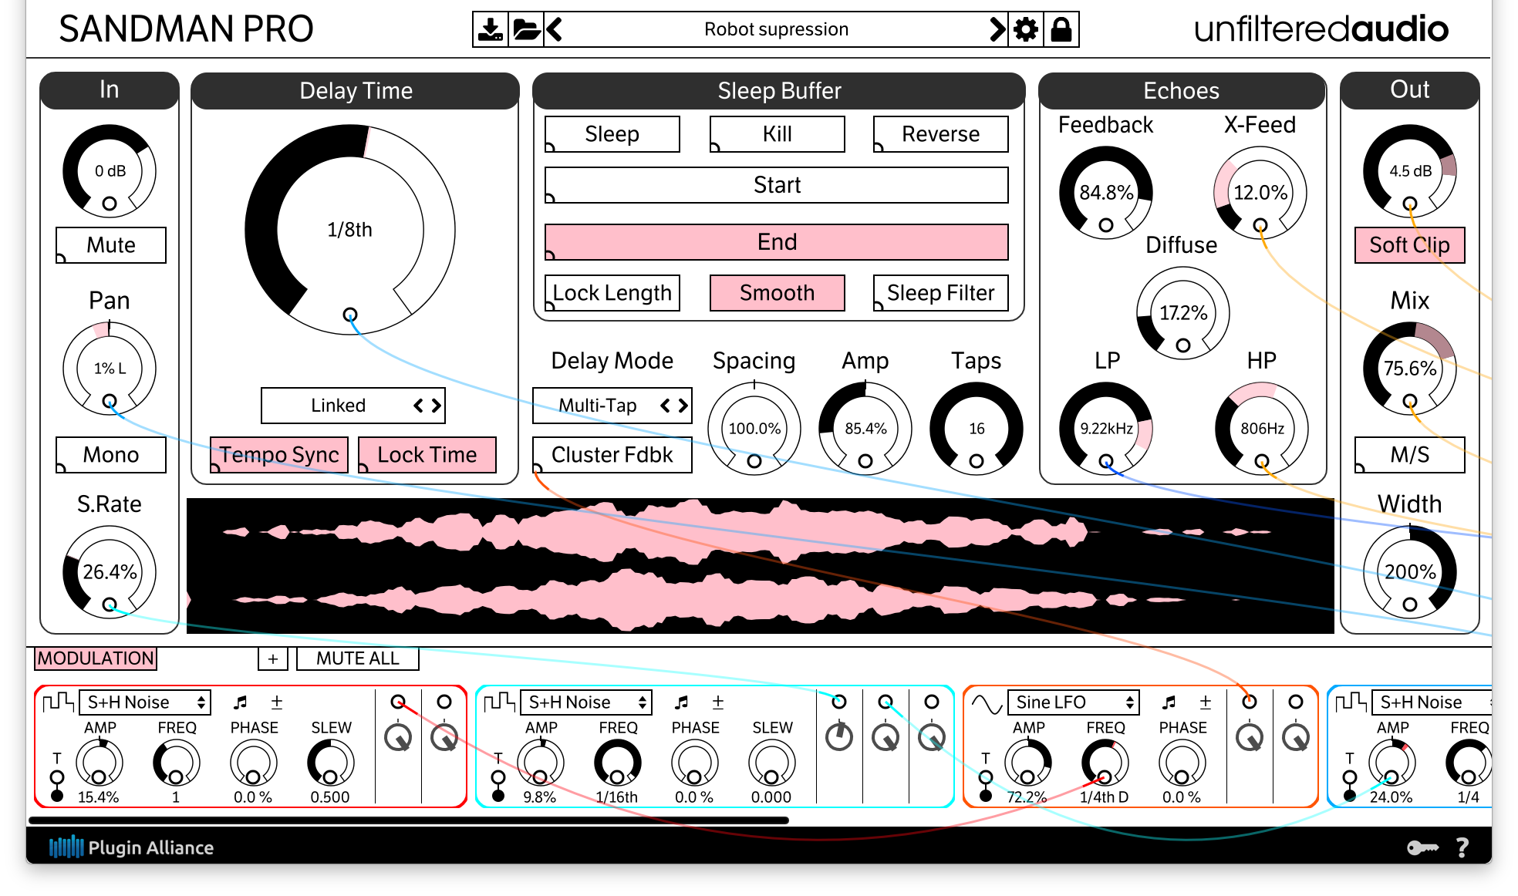Toggle Reverse in Sleep Buffer
Screen dimensions: 1518x896
(941, 134)
